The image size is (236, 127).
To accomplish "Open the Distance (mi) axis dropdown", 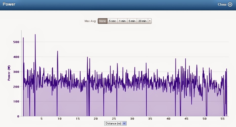I will [x=115, y=123].
